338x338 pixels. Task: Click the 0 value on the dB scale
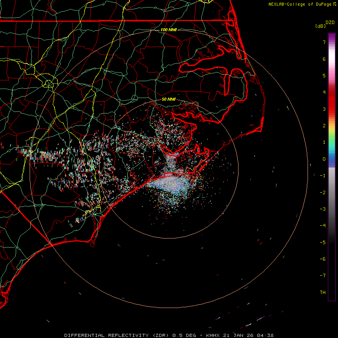tap(324, 159)
